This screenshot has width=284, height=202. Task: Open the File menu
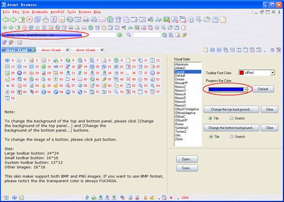point(6,12)
